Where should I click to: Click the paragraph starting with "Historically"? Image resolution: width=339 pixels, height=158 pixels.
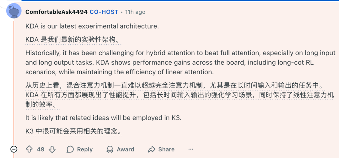click(180, 62)
